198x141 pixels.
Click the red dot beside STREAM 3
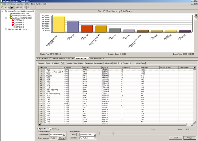click(13, 25)
